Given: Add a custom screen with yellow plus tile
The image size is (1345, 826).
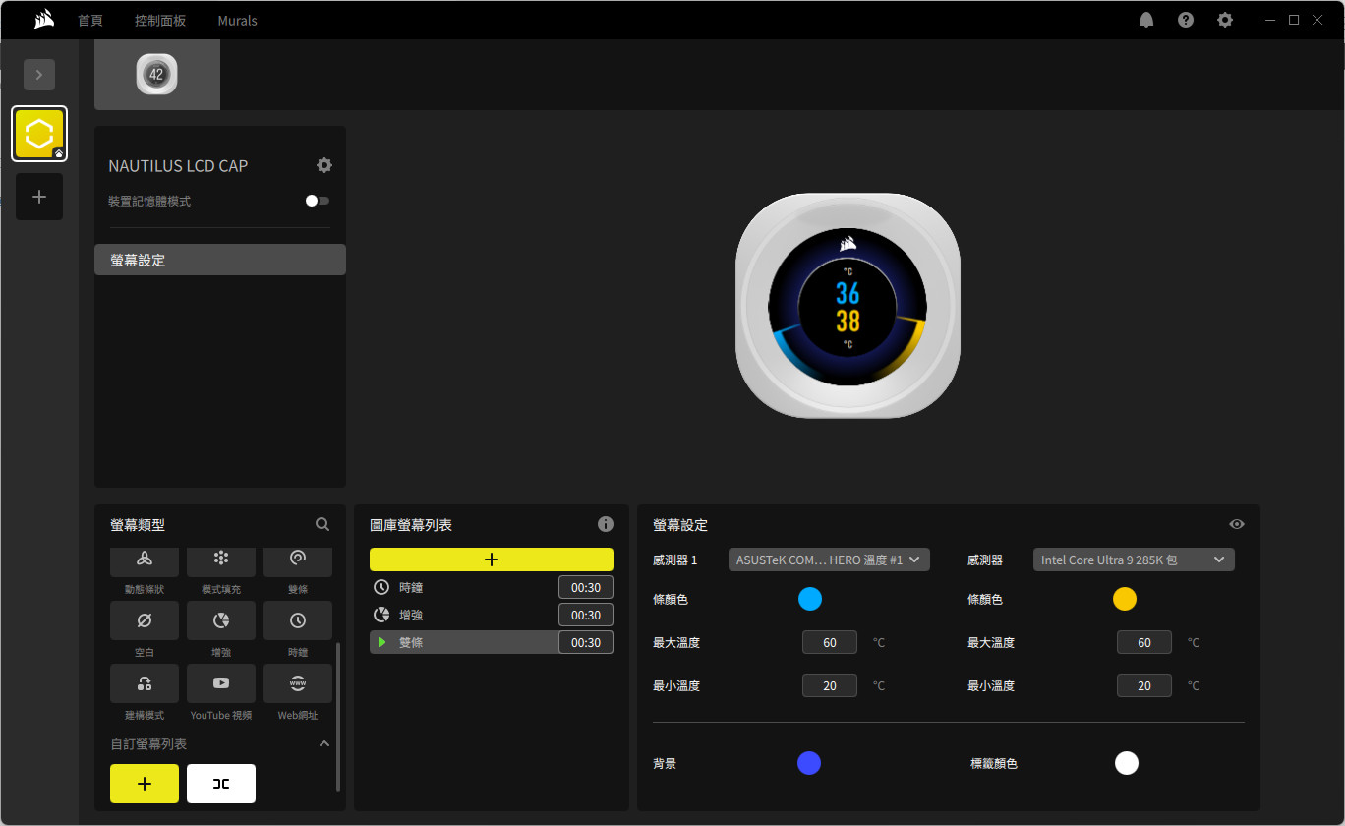Looking at the screenshot, I should pyautogui.click(x=145, y=784).
